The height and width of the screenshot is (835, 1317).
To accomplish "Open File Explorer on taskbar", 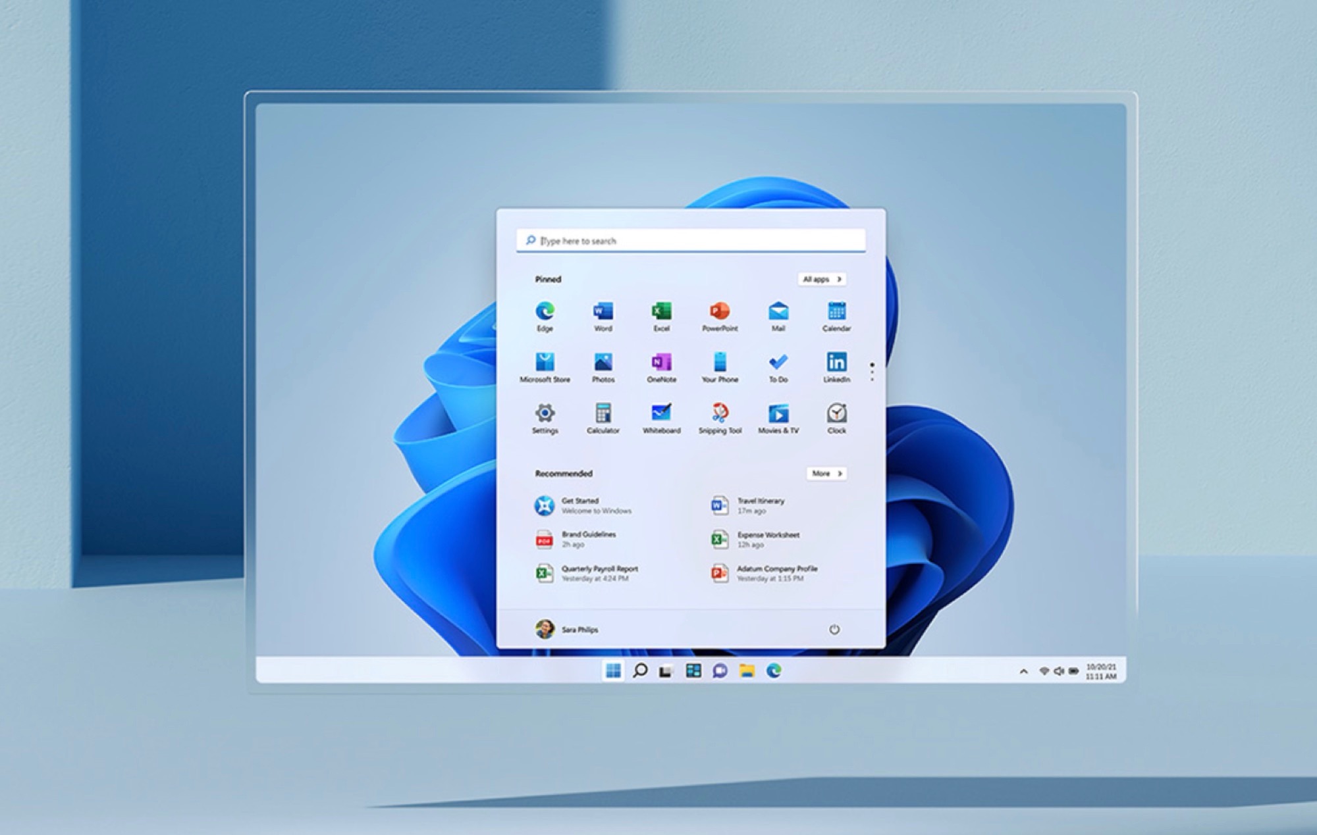I will (747, 671).
